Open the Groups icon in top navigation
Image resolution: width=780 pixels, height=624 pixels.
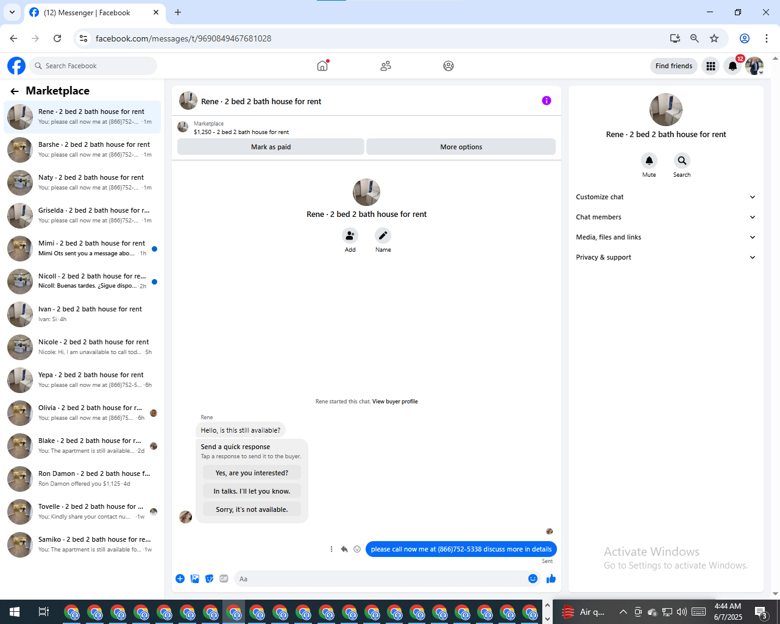pos(448,66)
